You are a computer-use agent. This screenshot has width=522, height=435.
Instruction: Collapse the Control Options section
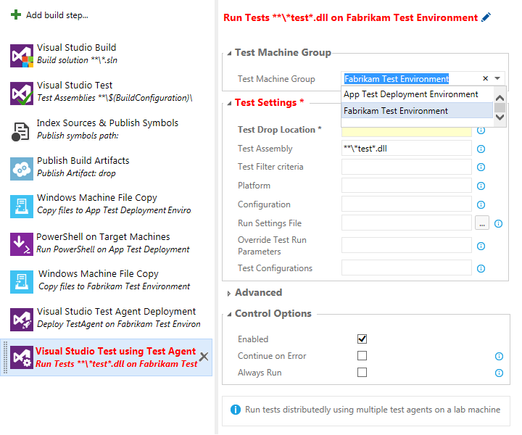[x=229, y=314]
